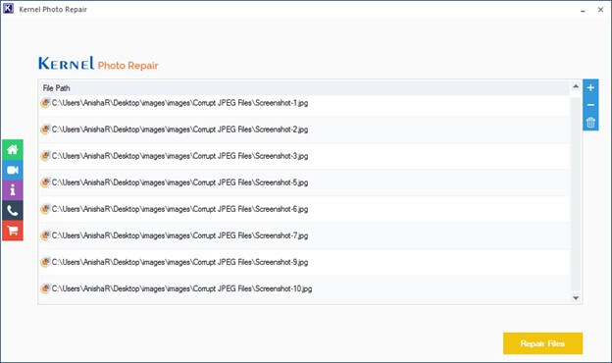The image size is (612, 363).
Task: Start repair with Repair Files button
Action: click(542, 343)
